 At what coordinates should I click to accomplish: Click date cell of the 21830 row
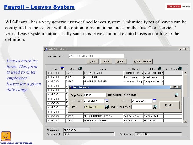[56, 121]
